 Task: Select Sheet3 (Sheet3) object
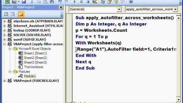(x=35, y=62)
